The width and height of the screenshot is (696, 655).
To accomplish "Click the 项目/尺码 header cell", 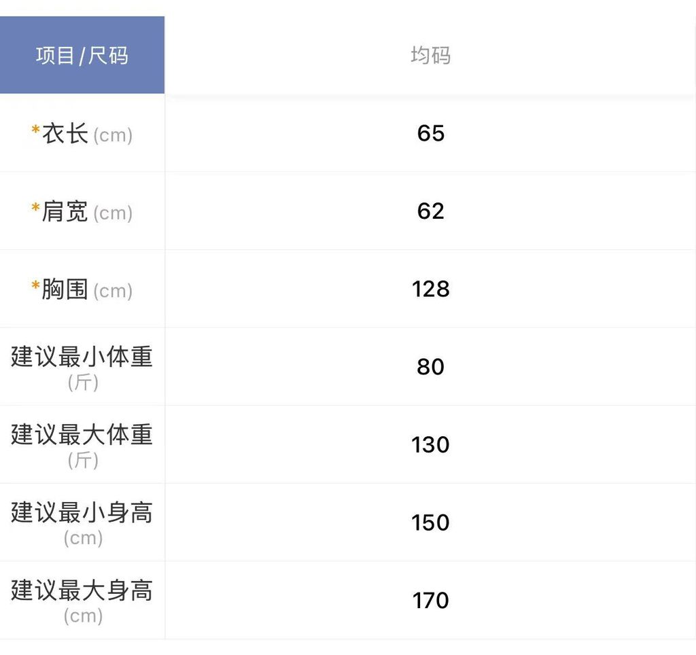I will 82,55.
